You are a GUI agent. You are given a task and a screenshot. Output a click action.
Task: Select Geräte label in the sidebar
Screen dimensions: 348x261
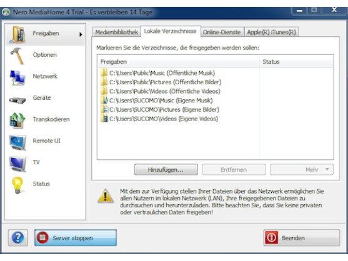pos(42,98)
